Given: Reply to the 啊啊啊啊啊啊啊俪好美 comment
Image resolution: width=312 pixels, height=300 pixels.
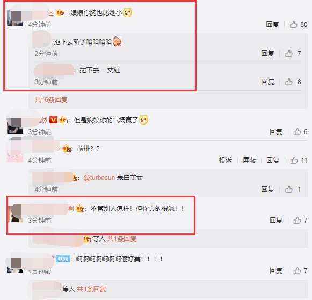Looking at the screenshot, I should (276, 270).
